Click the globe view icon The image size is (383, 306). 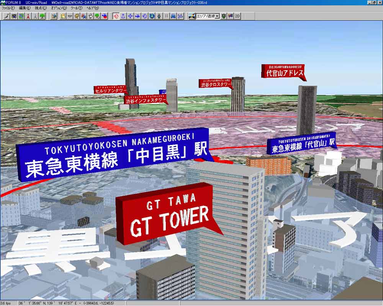152,16
